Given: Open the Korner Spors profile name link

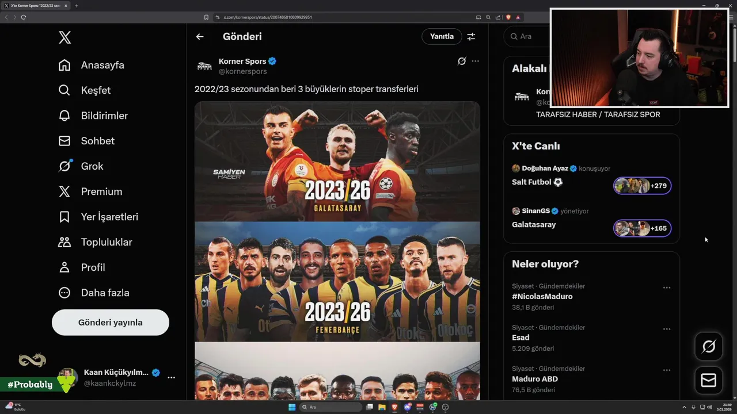Looking at the screenshot, I should pyautogui.click(x=242, y=61).
